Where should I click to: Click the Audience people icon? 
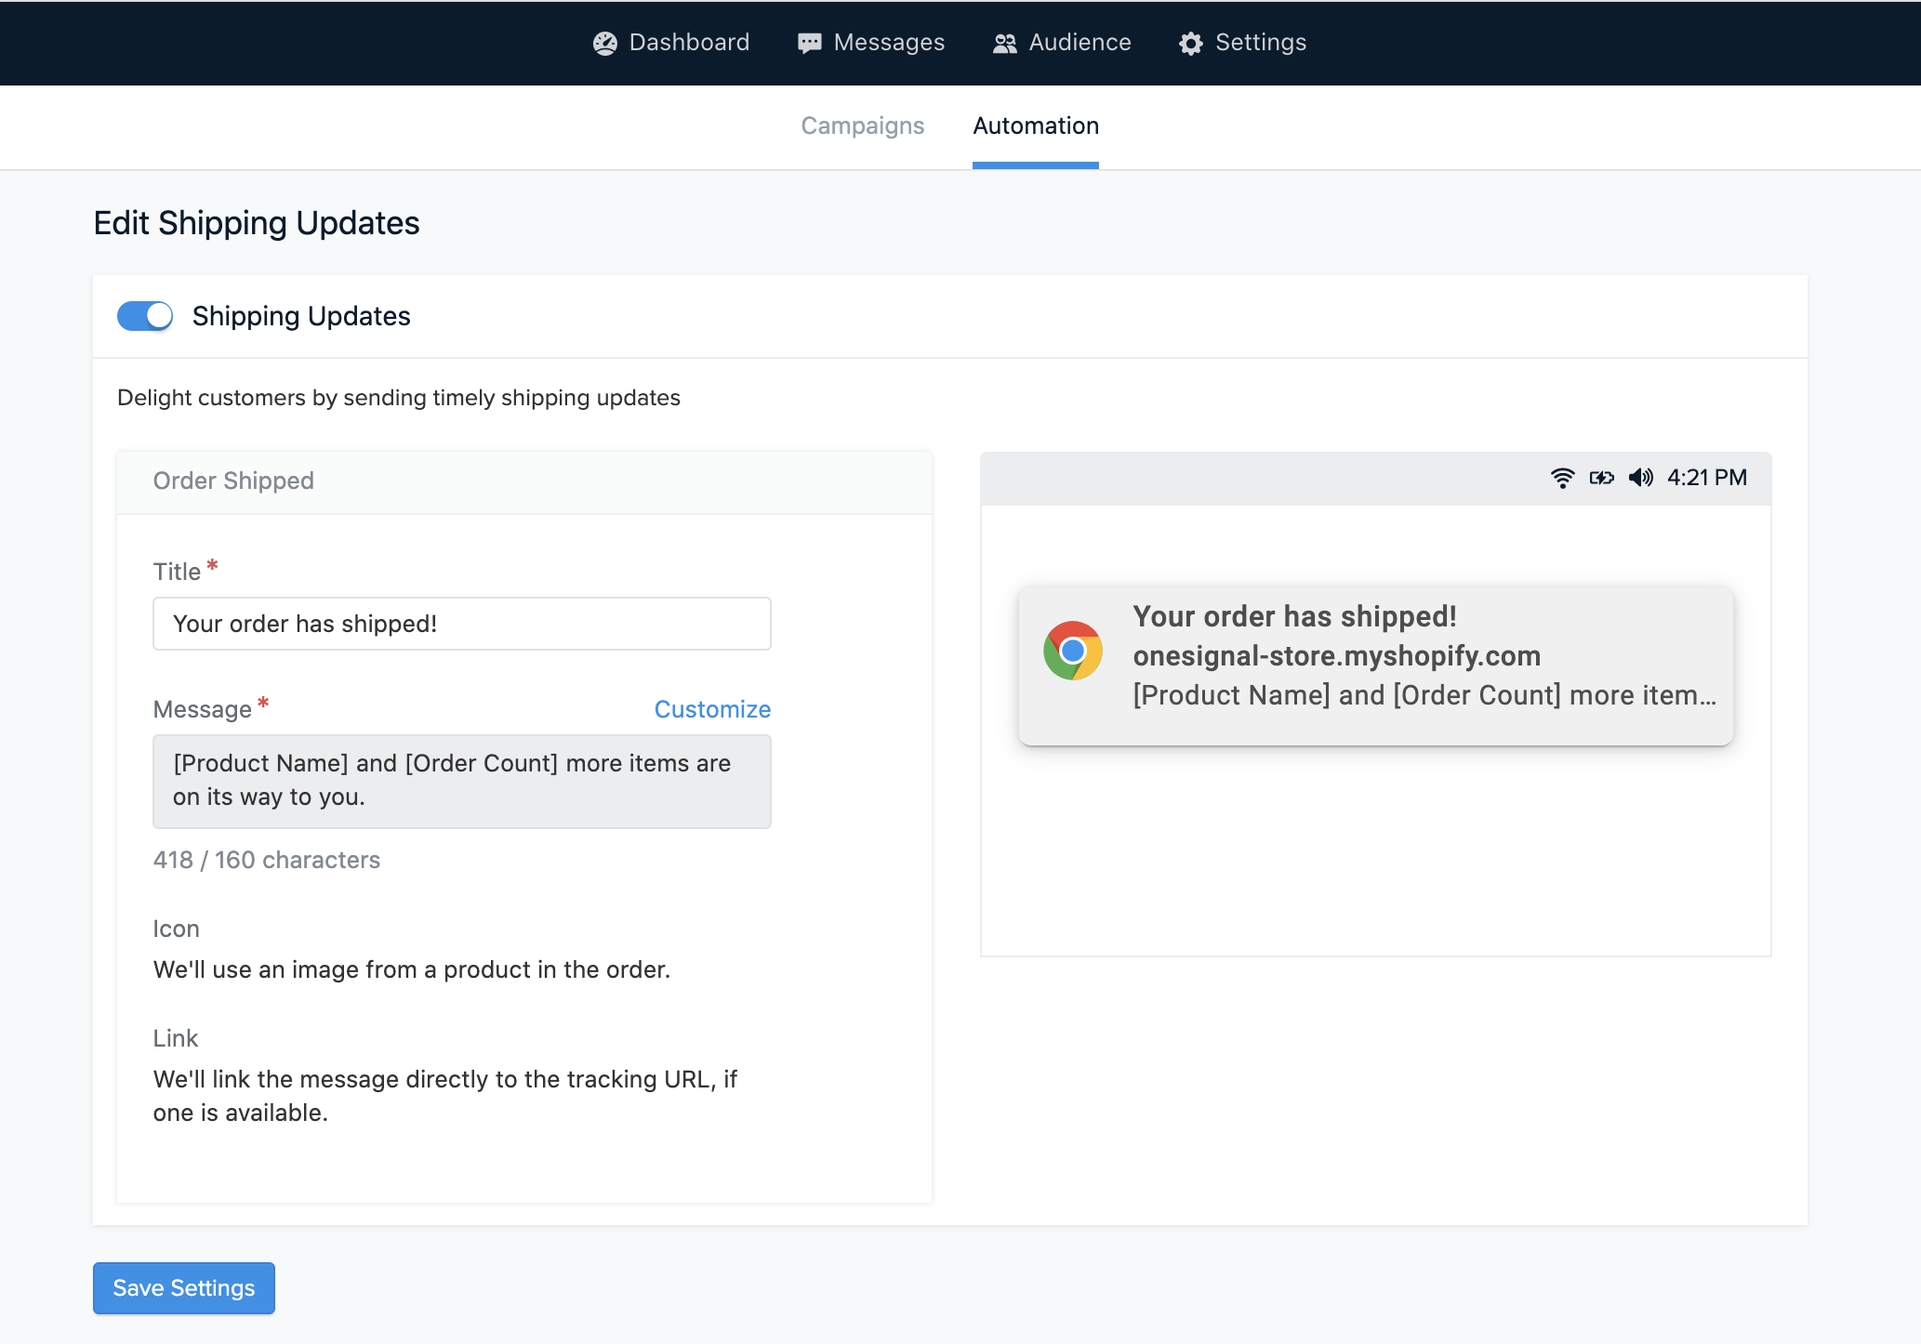pos(1004,44)
